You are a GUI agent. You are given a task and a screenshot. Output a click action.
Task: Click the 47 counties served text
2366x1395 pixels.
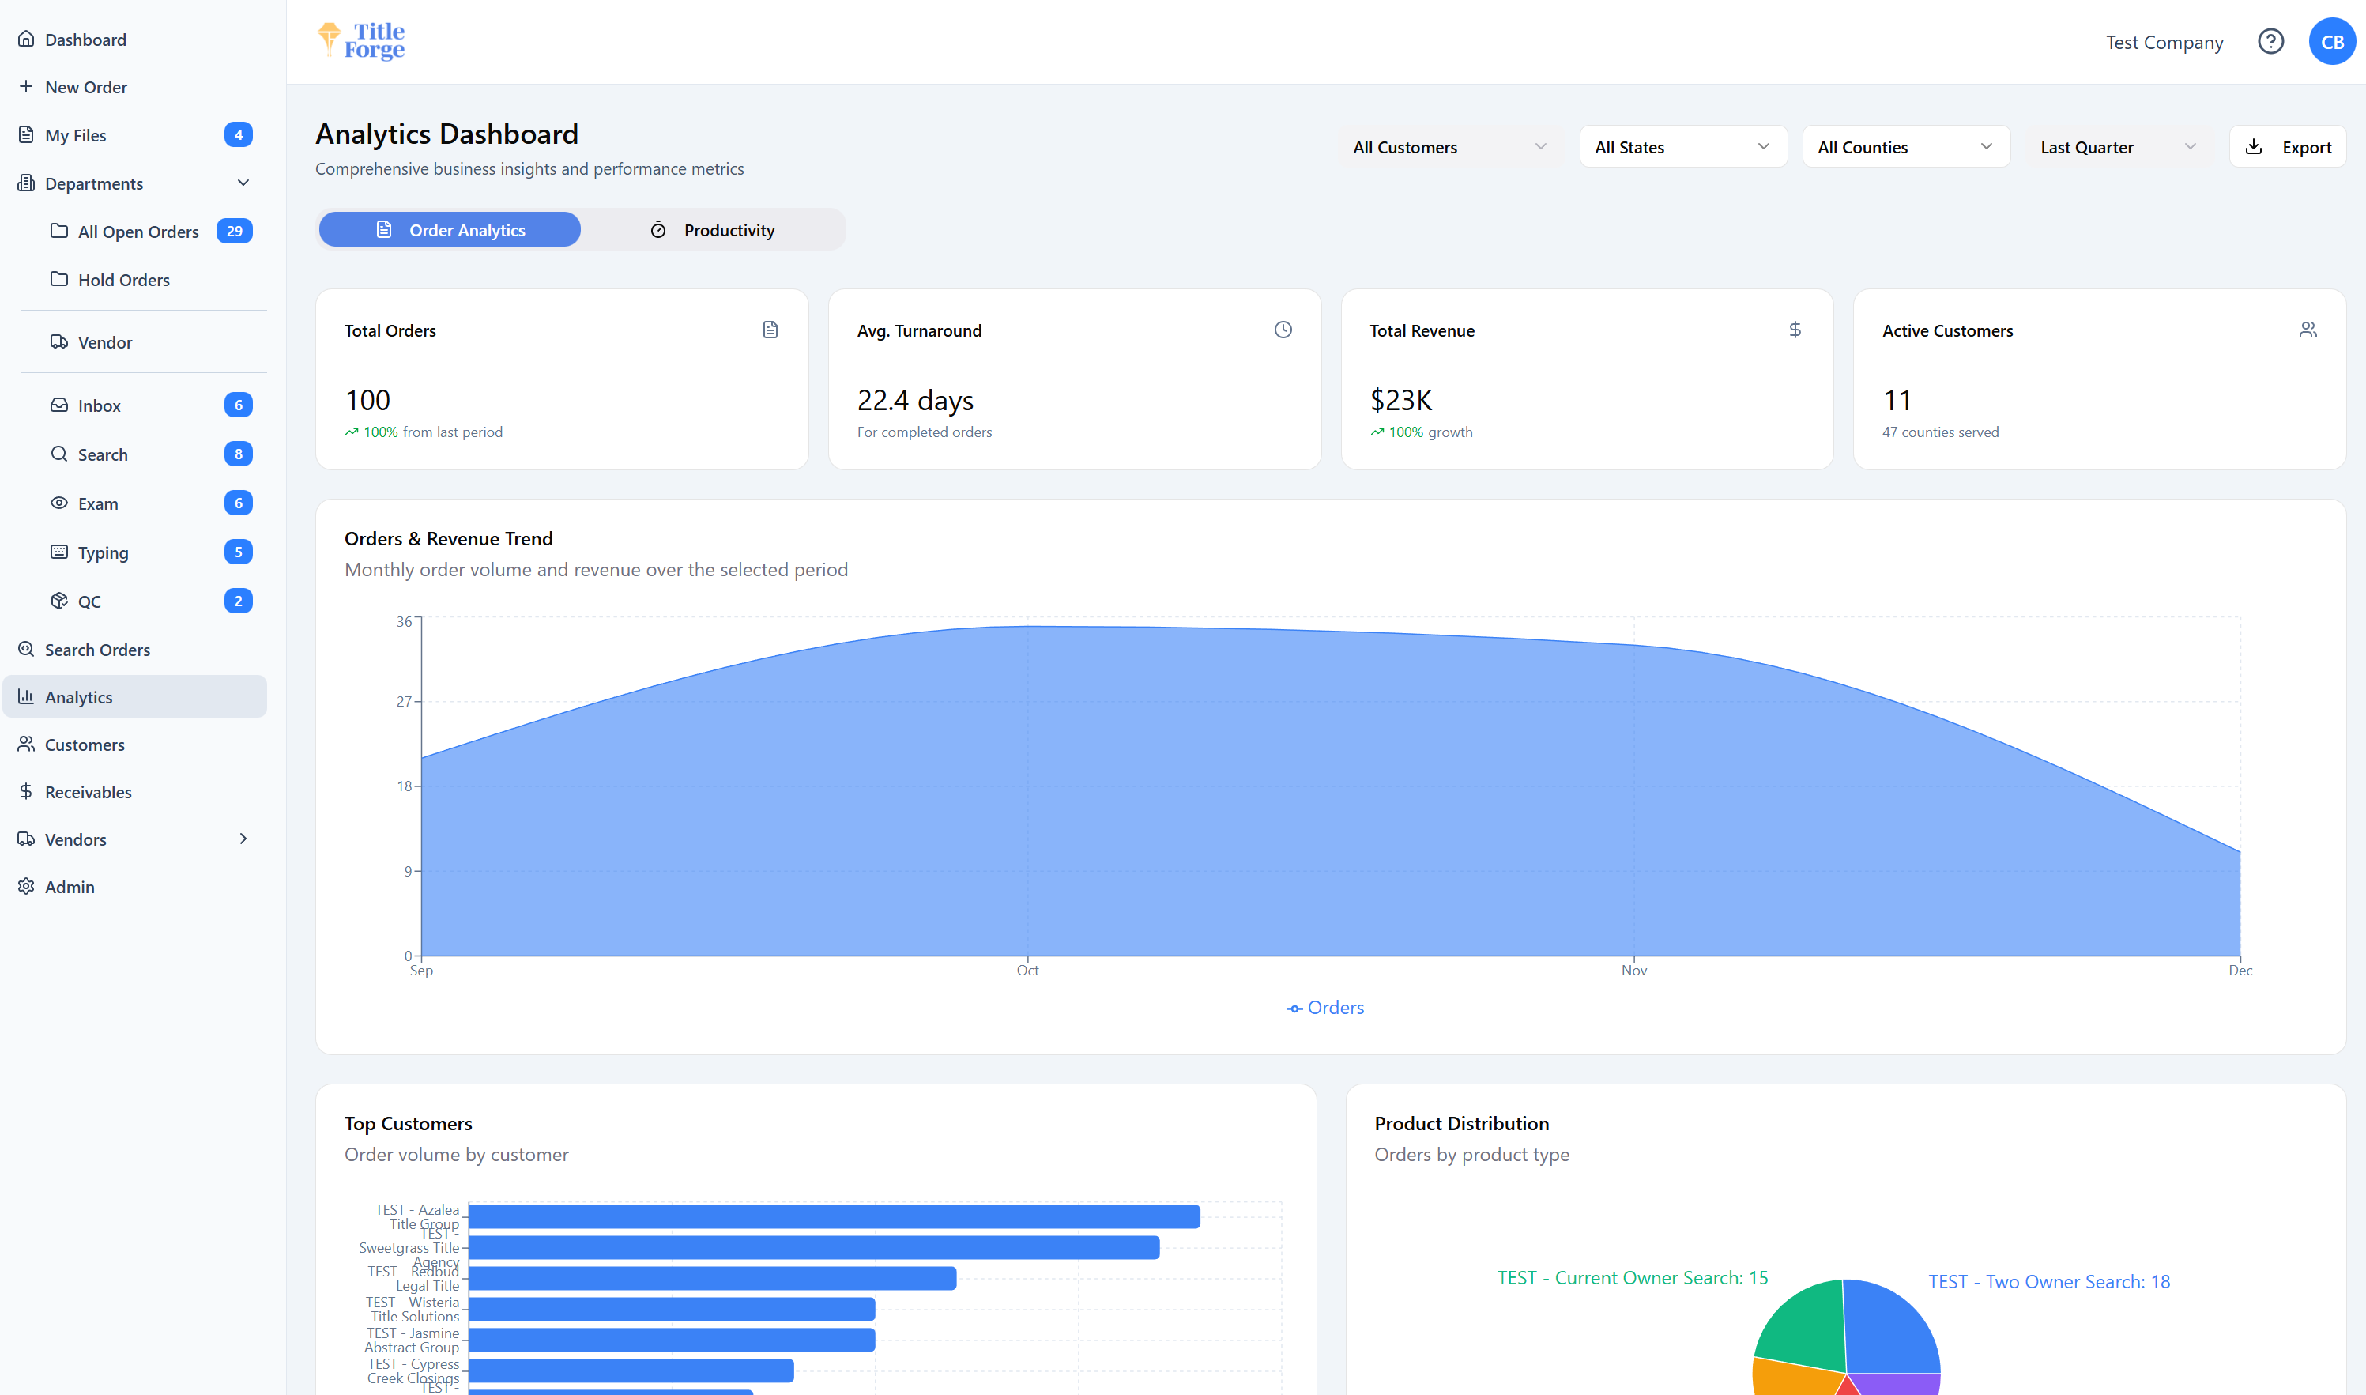pyautogui.click(x=1939, y=432)
